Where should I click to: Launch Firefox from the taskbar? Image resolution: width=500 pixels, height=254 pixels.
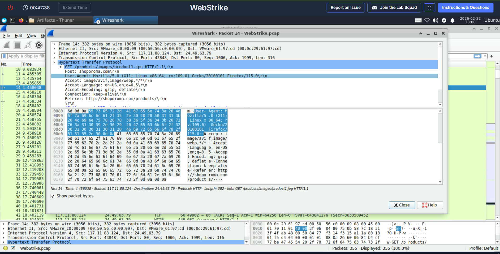pyautogui.click(x=21, y=20)
